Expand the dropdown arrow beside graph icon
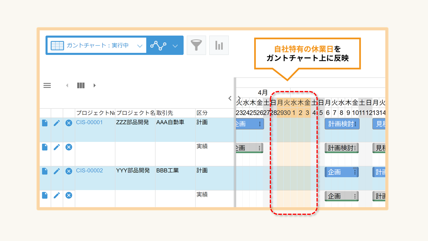Image resolution: width=428 pixels, height=241 pixels. coord(175,46)
